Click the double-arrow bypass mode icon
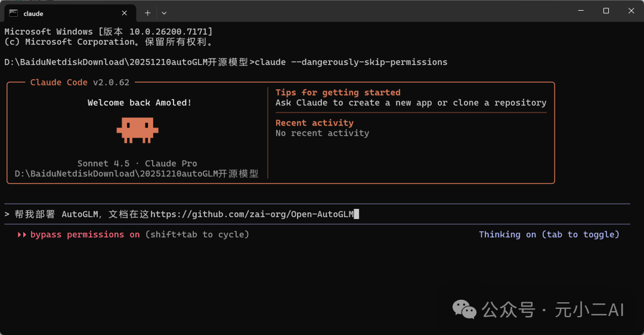 (x=22, y=234)
